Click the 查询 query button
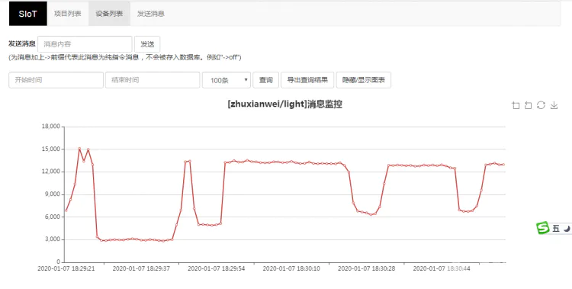 (x=265, y=80)
